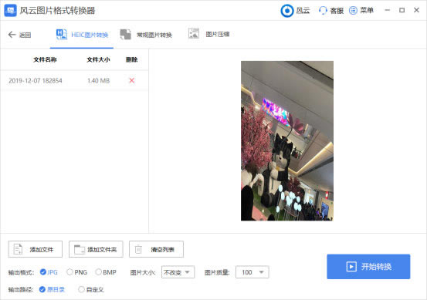Image resolution: width=427 pixels, height=300 pixels.
Task: Switch to the 常规图片转换 tab
Action: tap(146, 35)
